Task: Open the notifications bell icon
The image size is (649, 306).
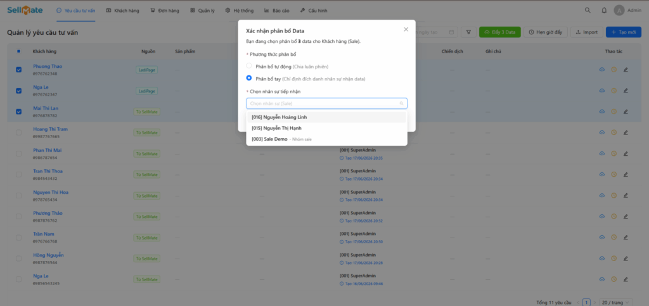Action: [604, 10]
